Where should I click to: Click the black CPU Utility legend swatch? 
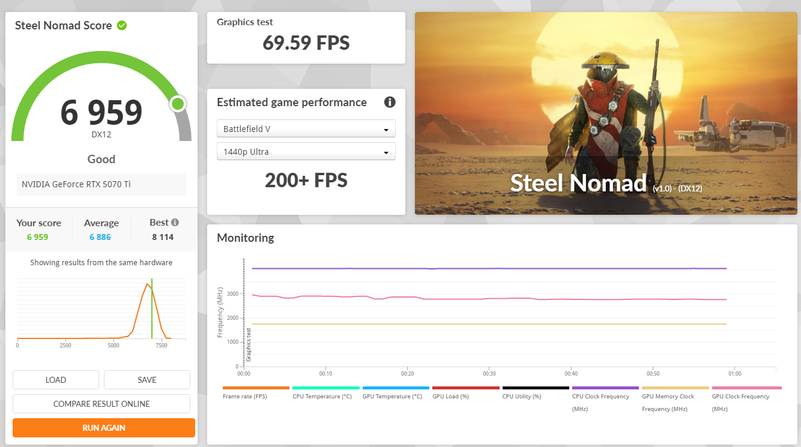click(x=536, y=388)
